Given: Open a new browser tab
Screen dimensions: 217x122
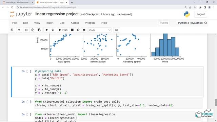Looking at the screenshot, I should 72,2.
